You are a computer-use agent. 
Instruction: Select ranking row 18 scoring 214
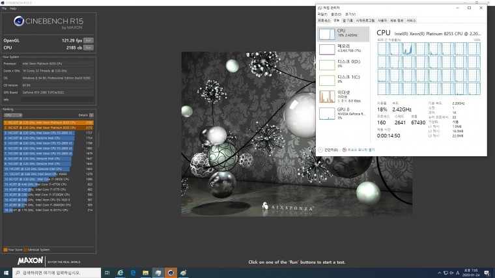pos(49,210)
